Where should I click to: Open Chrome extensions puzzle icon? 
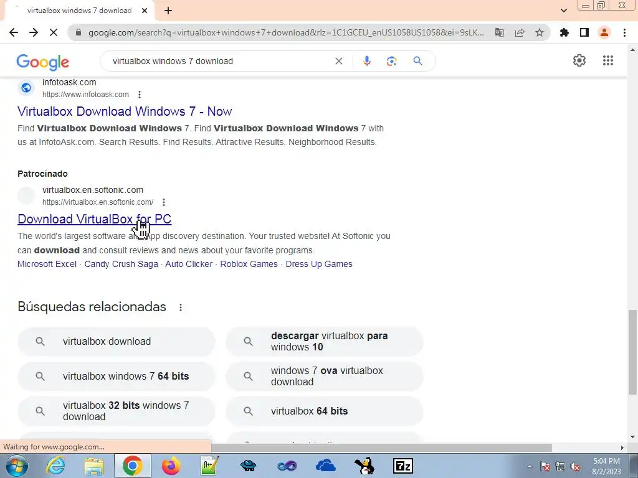click(564, 32)
